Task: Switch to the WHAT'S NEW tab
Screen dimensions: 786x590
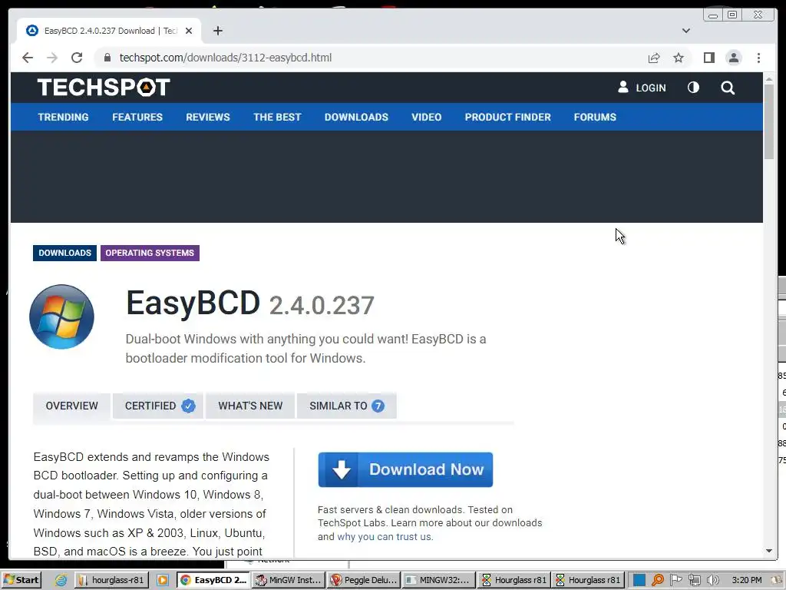Action: pyautogui.click(x=250, y=406)
